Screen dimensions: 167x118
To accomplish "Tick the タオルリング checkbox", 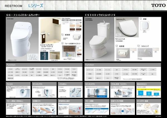I will point(138,46).
